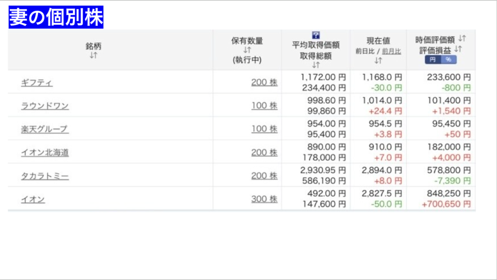Click イオン 300 株 quantity link

(x=264, y=199)
